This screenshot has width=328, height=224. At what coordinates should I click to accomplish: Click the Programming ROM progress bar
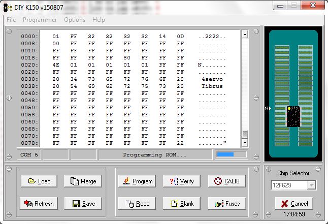pos(232,154)
